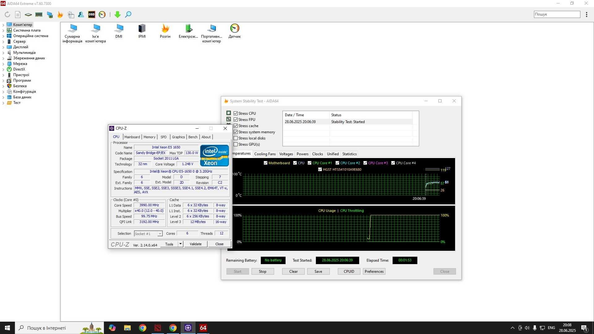Select the Безпека tree item

coord(20,86)
